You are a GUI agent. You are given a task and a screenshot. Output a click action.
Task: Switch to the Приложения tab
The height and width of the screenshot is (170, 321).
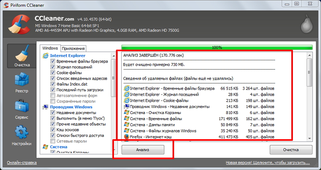tap(73, 48)
